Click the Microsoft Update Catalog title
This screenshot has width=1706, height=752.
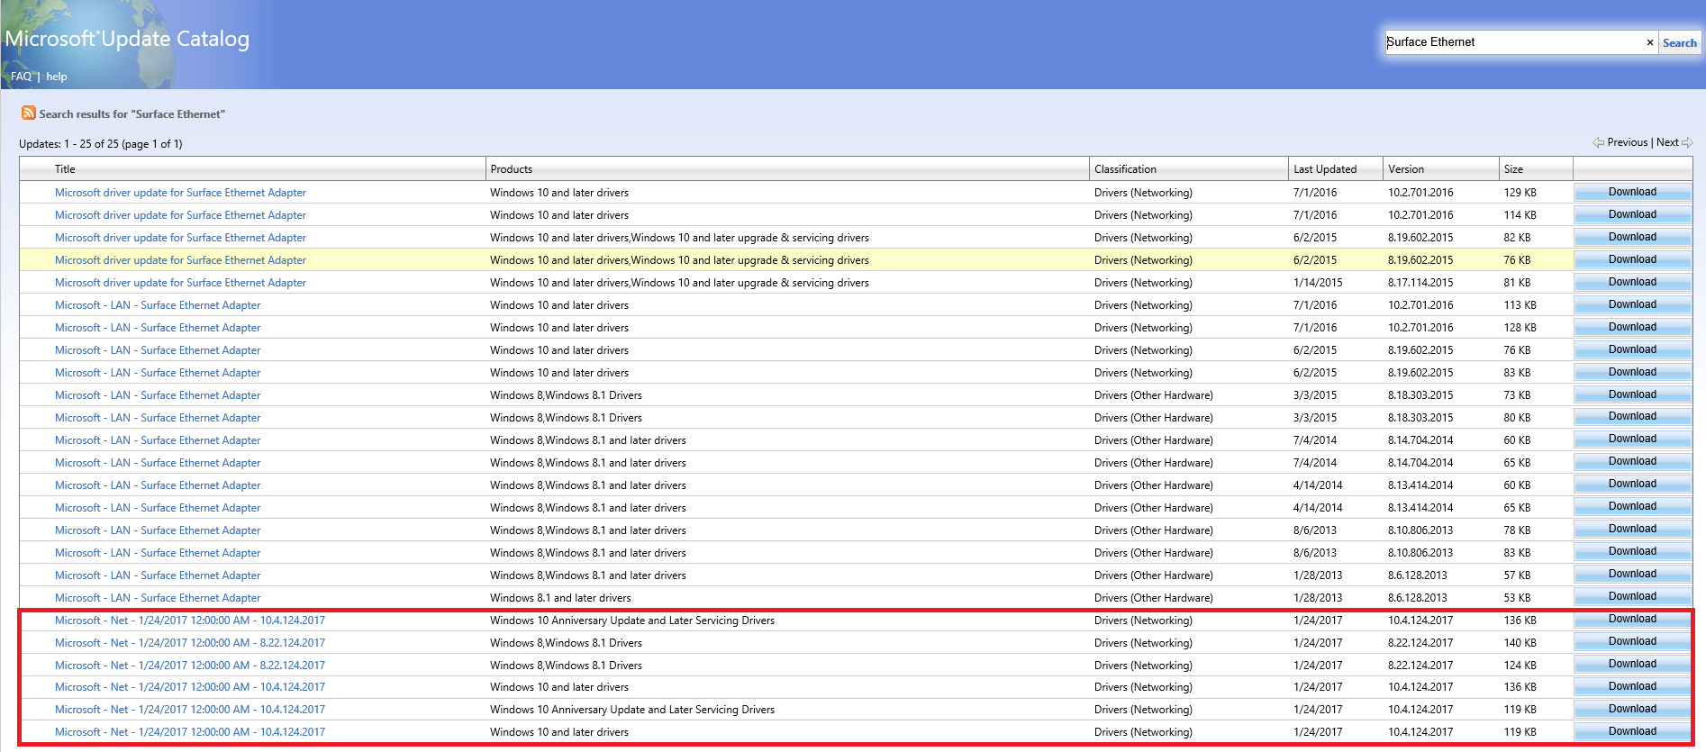[x=127, y=39]
